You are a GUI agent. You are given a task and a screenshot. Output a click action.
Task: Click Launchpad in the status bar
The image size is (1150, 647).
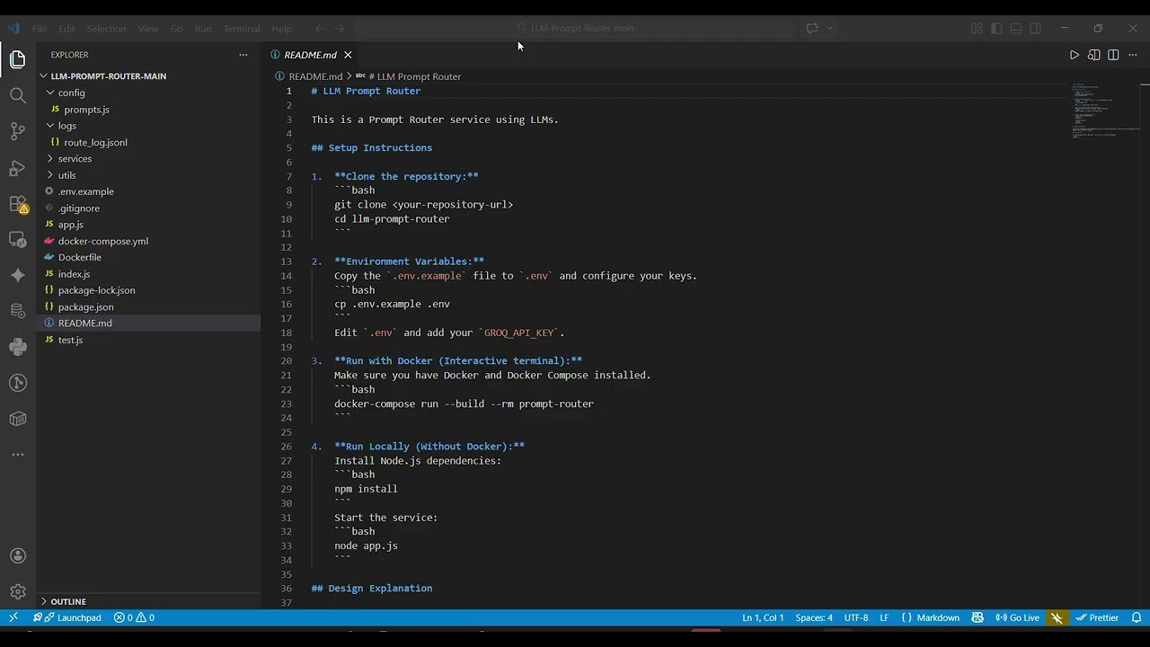coord(68,617)
